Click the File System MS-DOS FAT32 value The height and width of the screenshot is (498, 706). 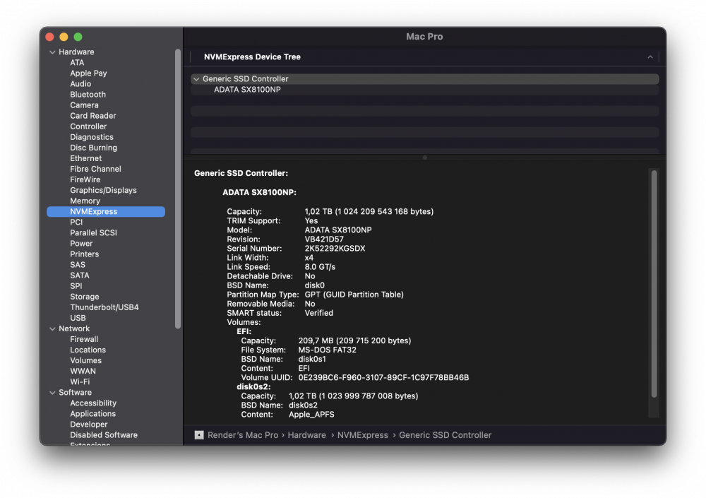(327, 350)
